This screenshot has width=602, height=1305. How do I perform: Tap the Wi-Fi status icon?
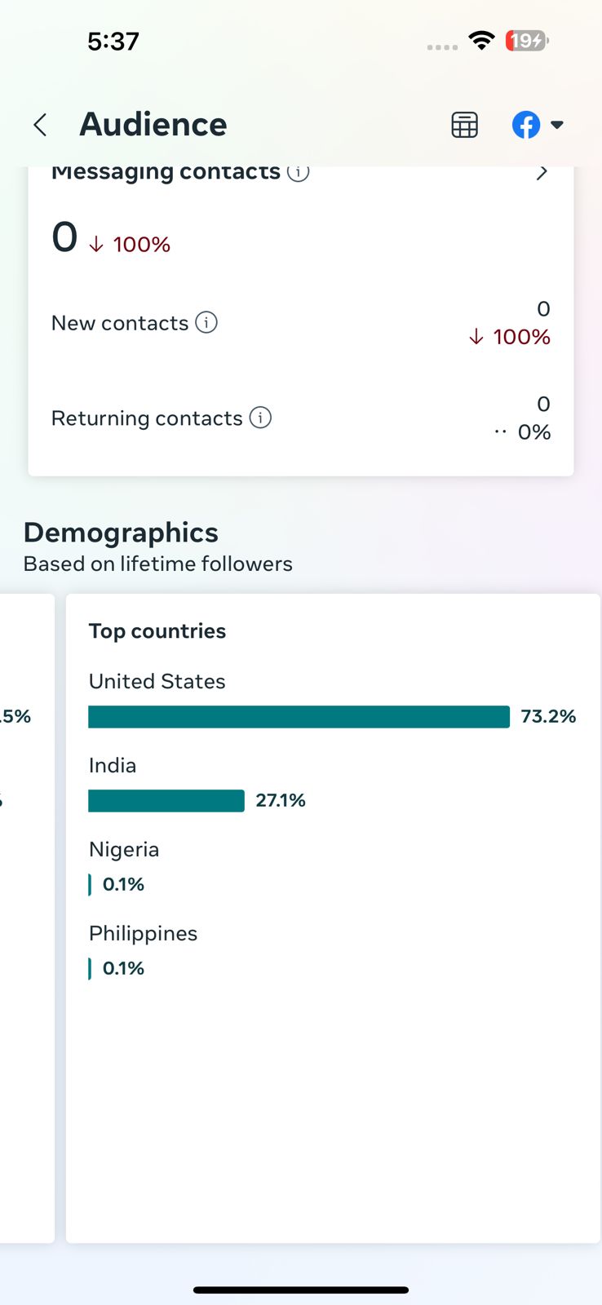[482, 40]
